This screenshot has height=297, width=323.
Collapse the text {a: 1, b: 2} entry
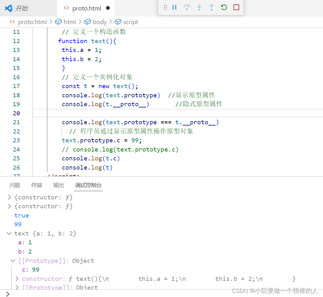tap(9, 233)
